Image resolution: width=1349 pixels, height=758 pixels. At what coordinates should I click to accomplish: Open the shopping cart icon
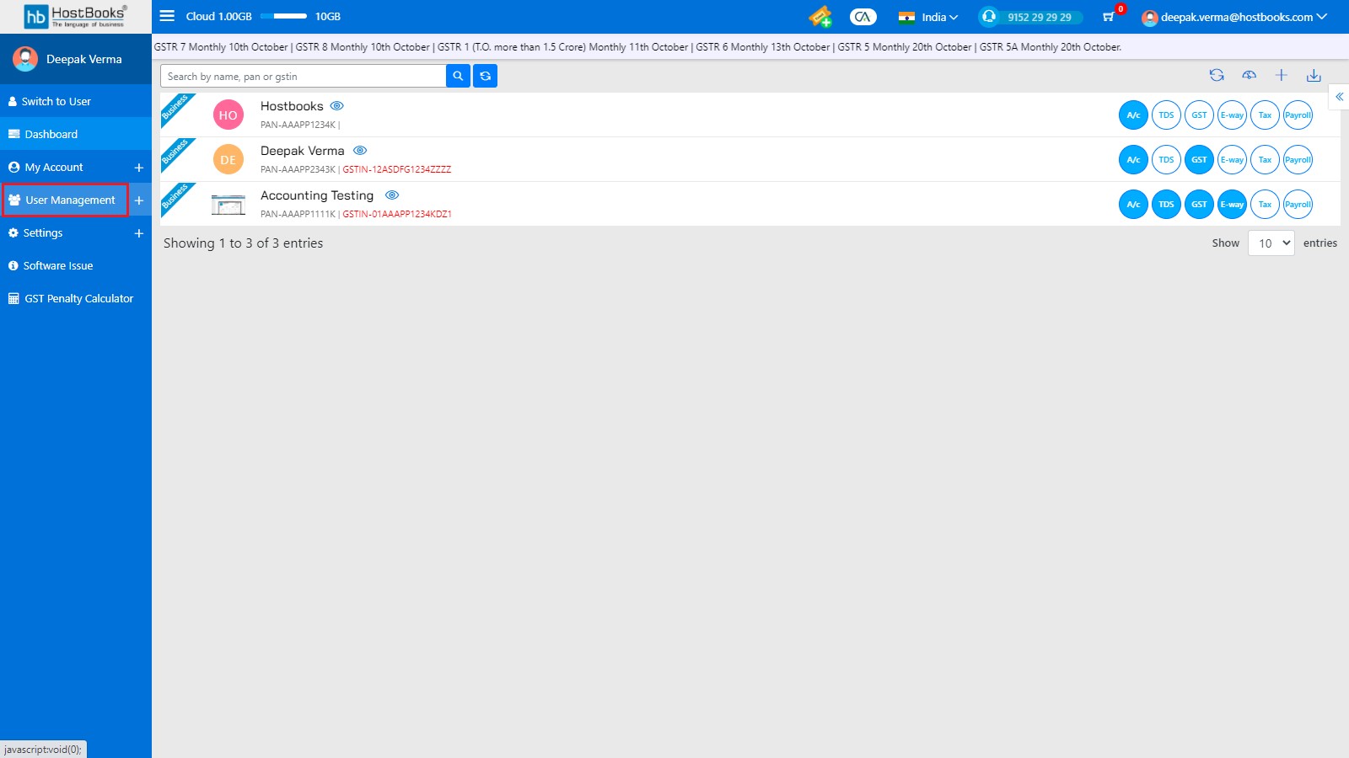(1108, 17)
